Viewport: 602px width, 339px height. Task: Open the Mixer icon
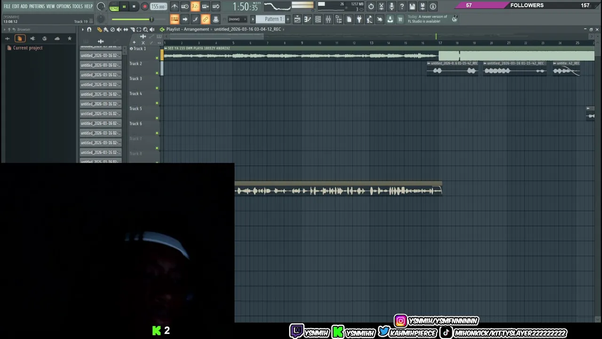click(x=328, y=19)
